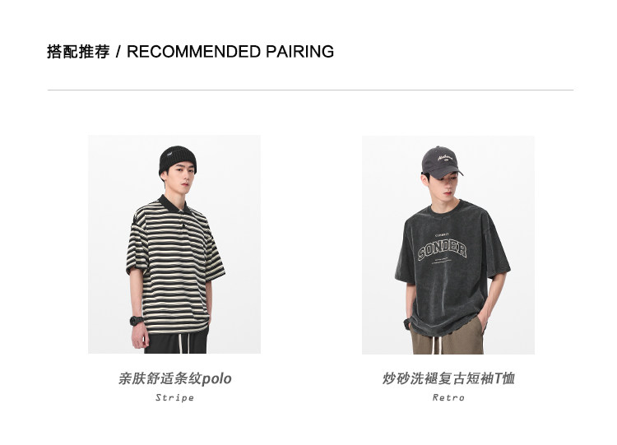The height and width of the screenshot is (445, 617).
Task: Click the SONDER print on the T-shirt
Action: coord(443,249)
